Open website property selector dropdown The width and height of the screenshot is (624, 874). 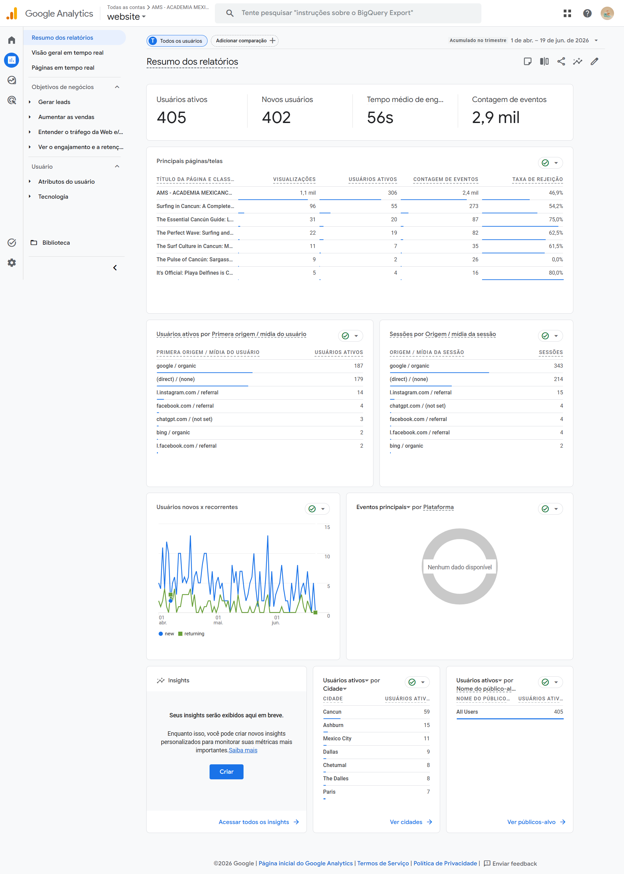pyautogui.click(x=126, y=17)
